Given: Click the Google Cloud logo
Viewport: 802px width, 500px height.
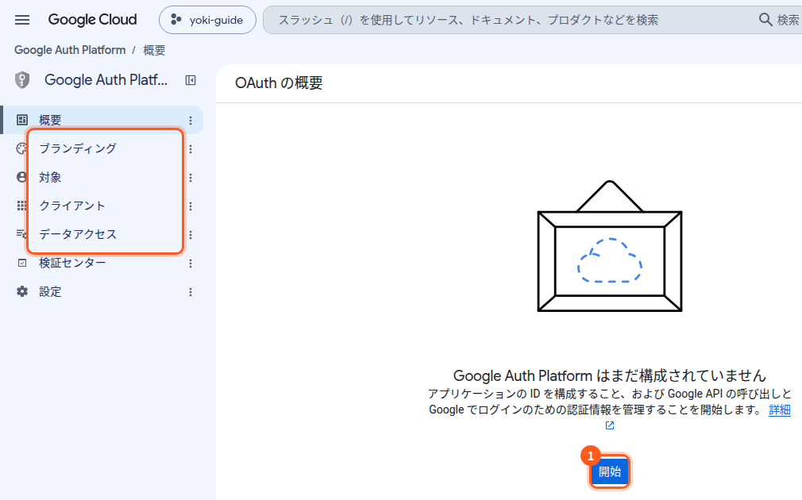Looking at the screenshot, I should coord(93,19).
